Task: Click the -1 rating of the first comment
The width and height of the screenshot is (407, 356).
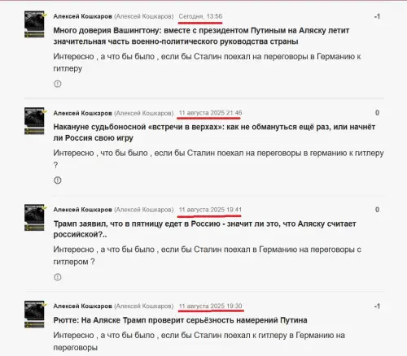Action: click(x=377, y=16)
